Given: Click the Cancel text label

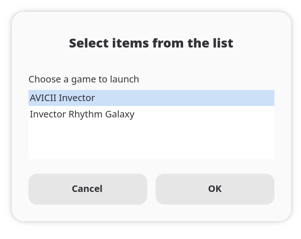Looking at the screenshot, I should pos(87,189).
